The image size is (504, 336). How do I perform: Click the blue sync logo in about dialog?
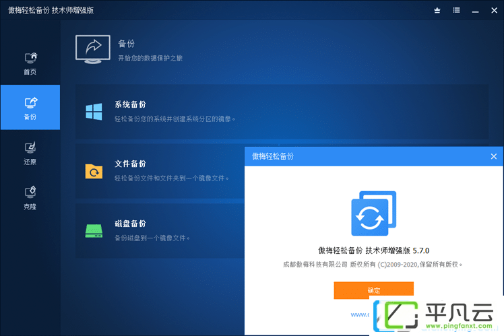(x=373, y=213)
